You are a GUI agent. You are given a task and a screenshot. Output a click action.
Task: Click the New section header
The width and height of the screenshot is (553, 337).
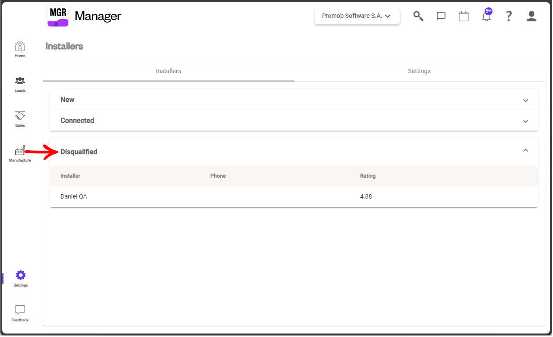pos(294,100)
